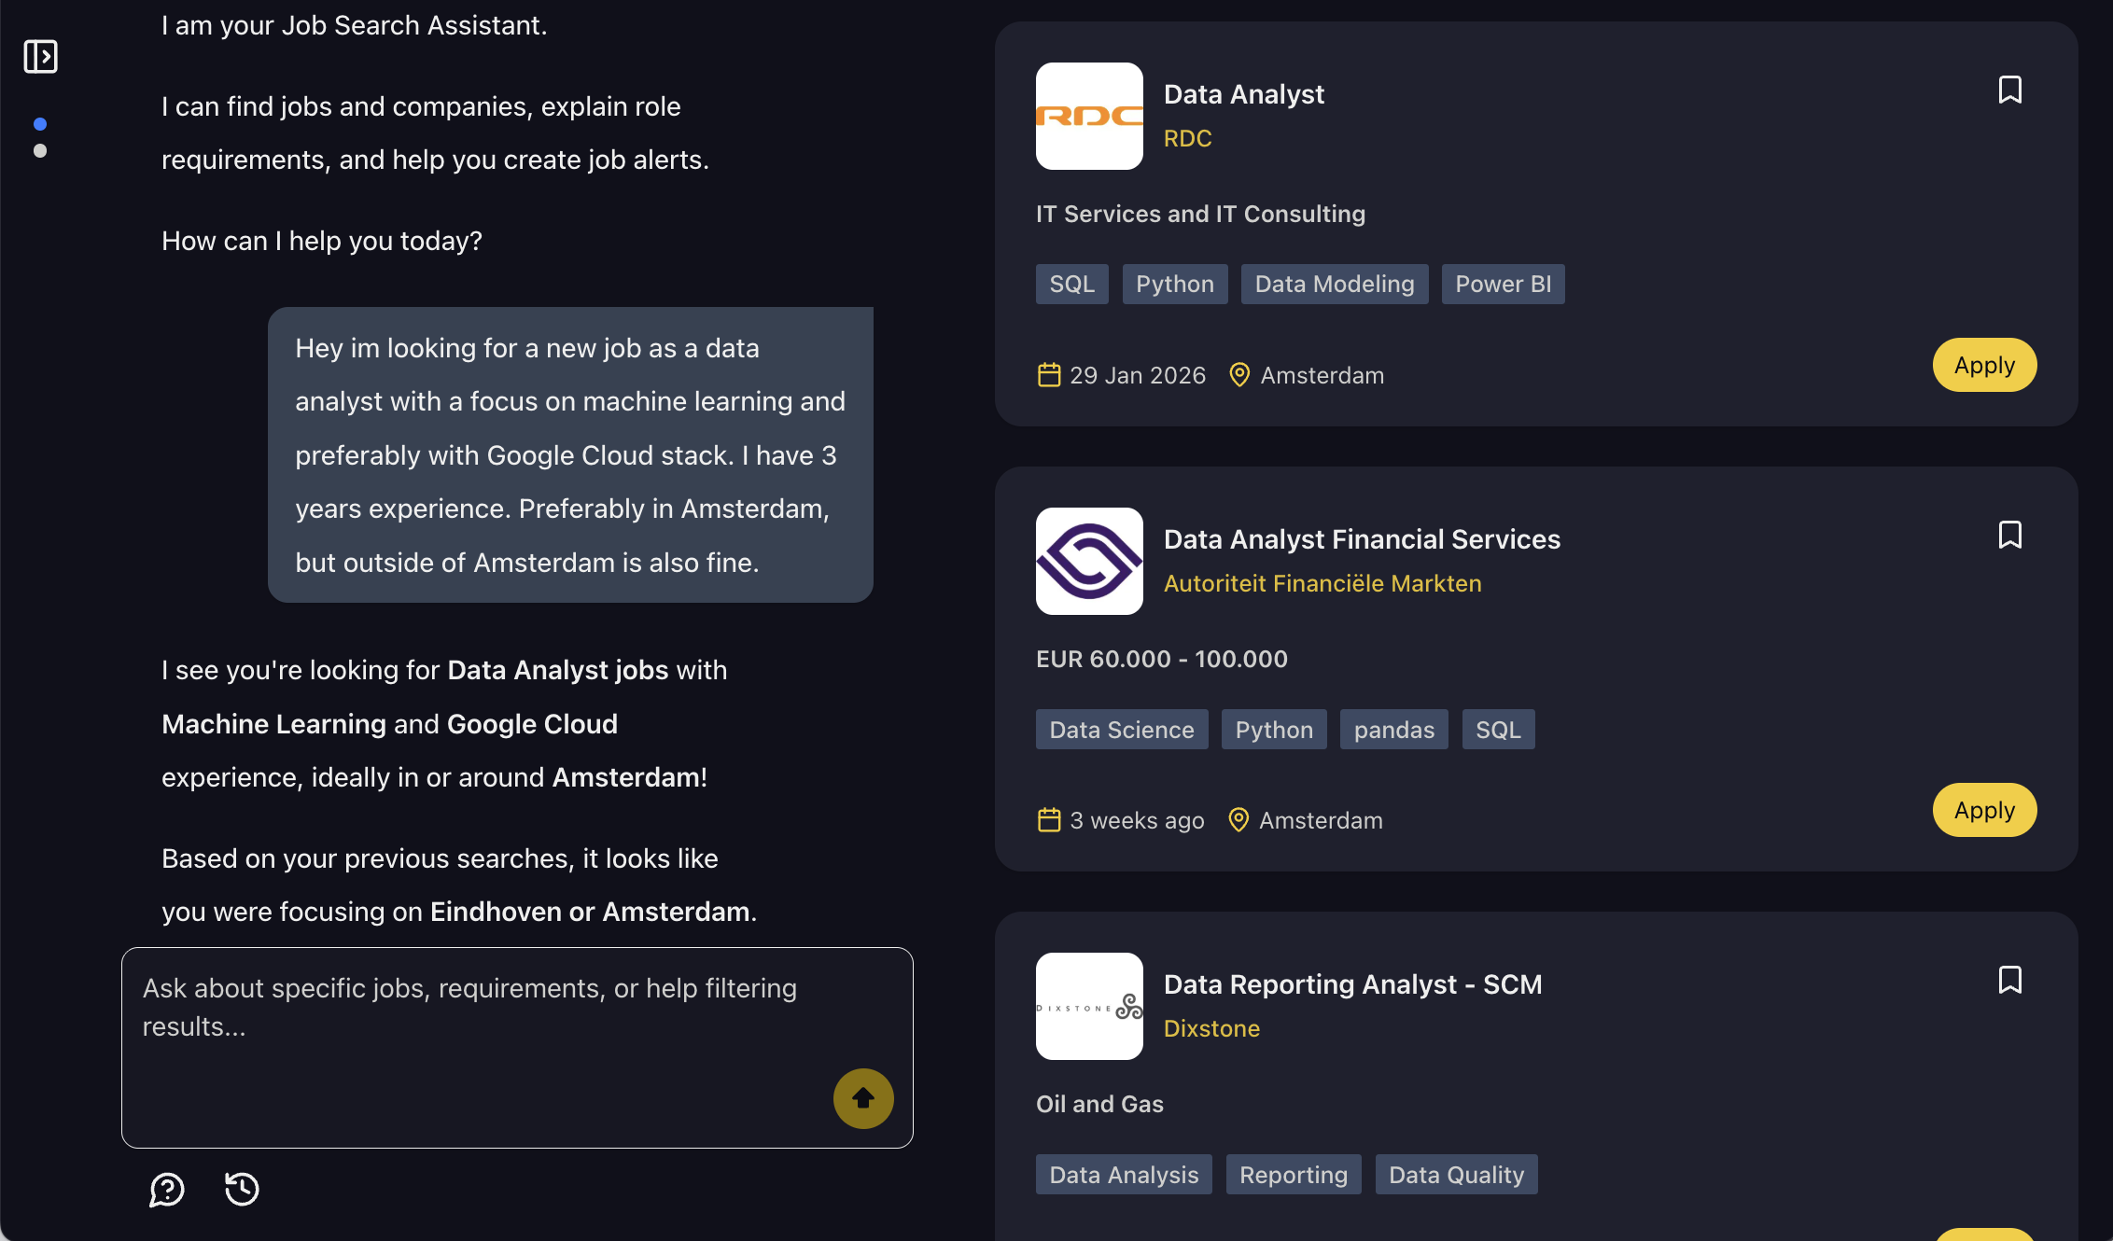The width and height of the screenshot is (2113, 1241).
Task: Click the Dixstone company logo
Action: pos(1089,1007)
